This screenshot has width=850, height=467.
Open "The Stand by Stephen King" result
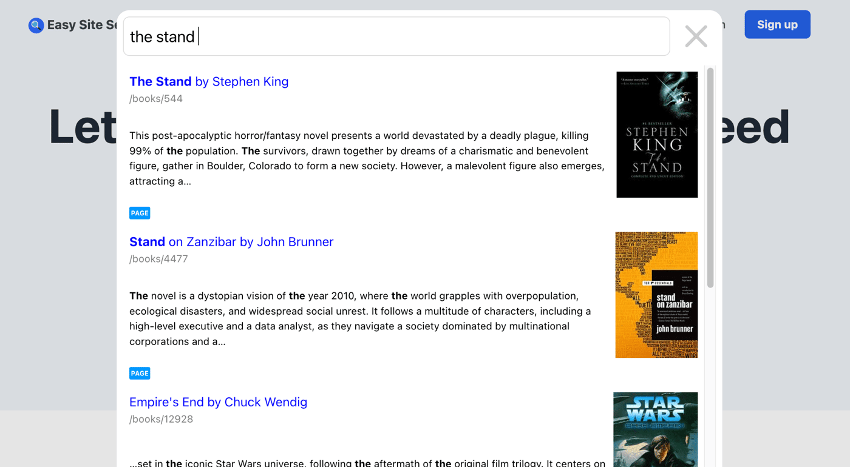(209, 81)
